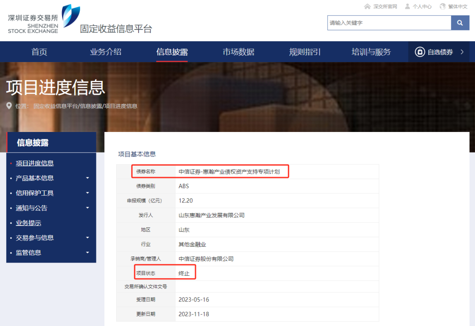
Task: Click the 地区 row label
Action: click(x=146, y=230)
